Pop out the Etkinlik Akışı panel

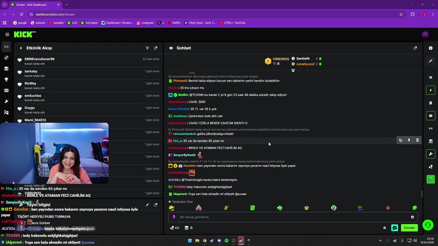click(156, 48)
